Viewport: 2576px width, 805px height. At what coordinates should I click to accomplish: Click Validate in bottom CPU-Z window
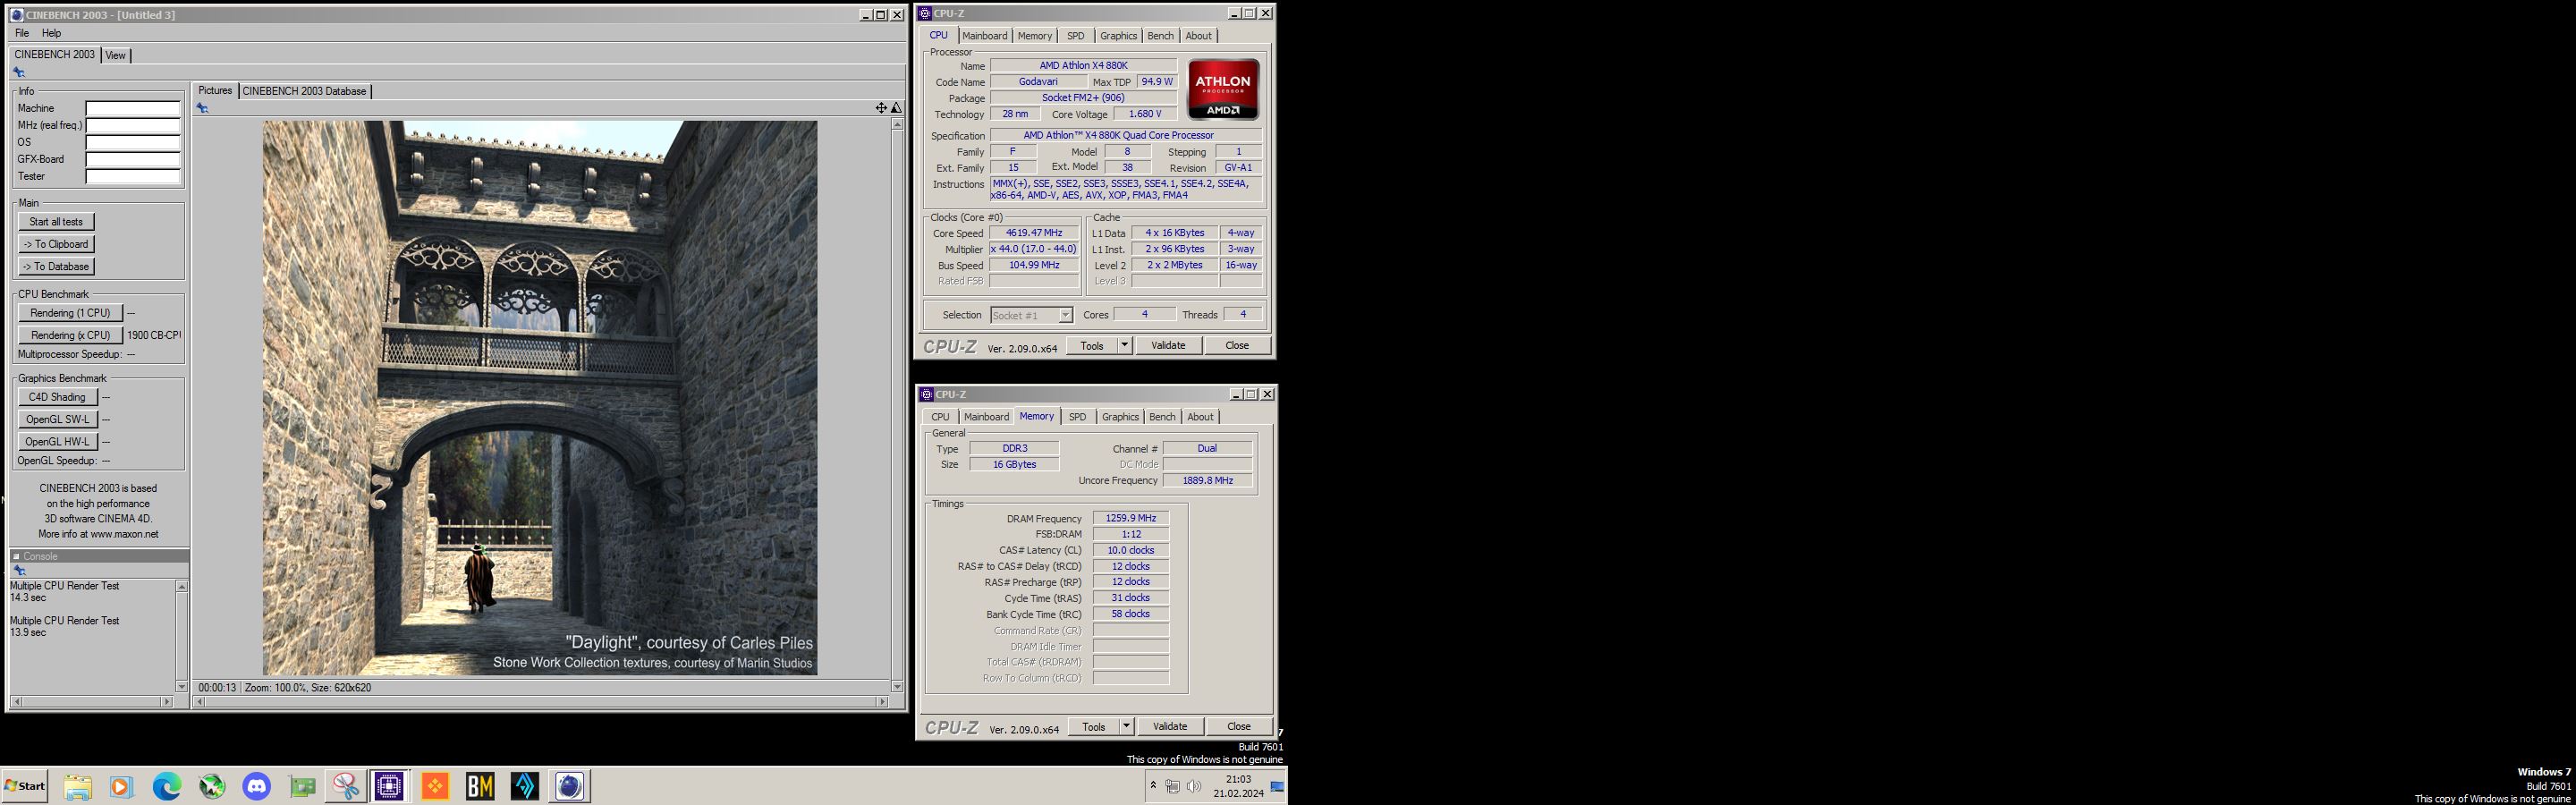tap(1170, 726)
